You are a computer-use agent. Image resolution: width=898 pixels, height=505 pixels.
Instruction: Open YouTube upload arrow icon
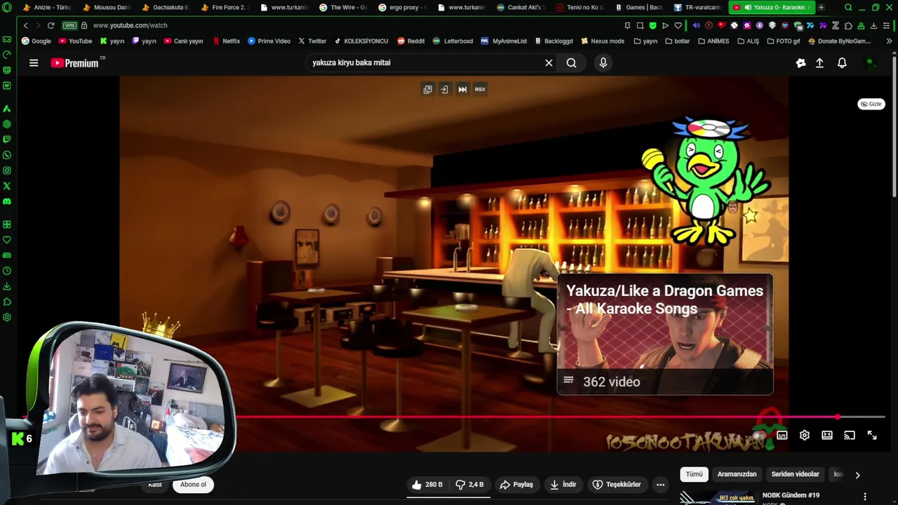pyautogui.click(x=819, y=63)
